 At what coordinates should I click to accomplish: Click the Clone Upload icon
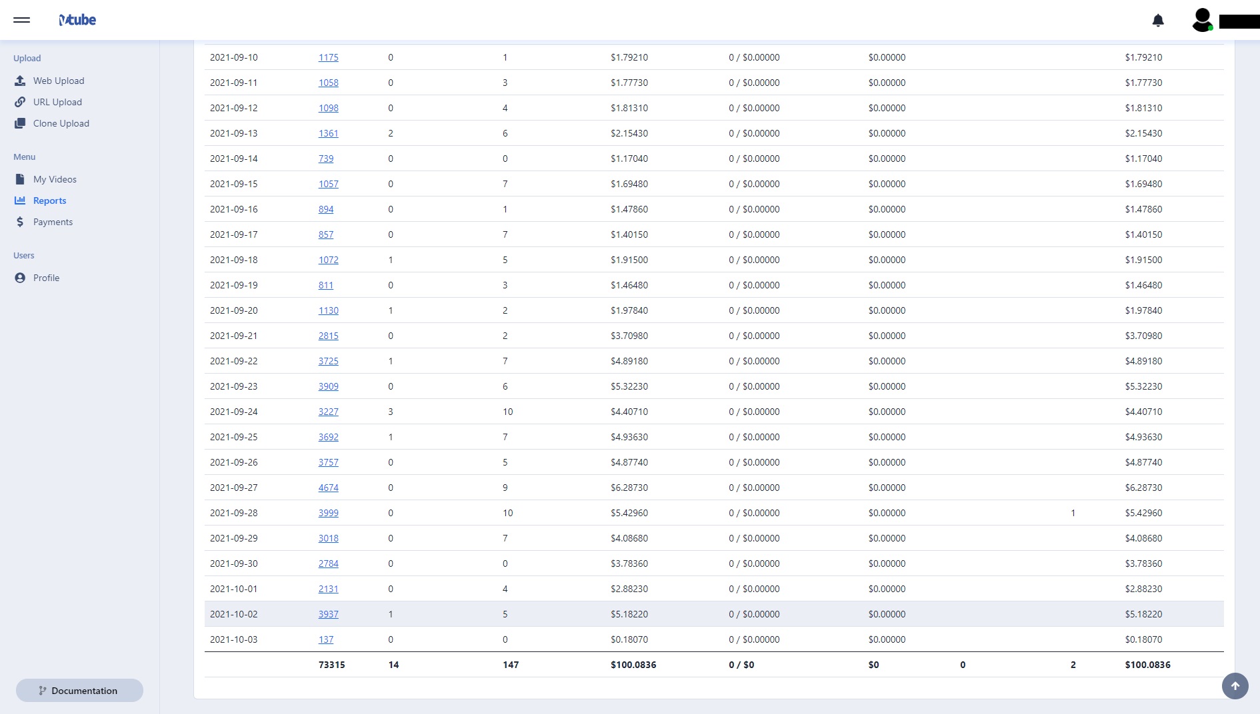pyautogui.click(x=20, y=123)
